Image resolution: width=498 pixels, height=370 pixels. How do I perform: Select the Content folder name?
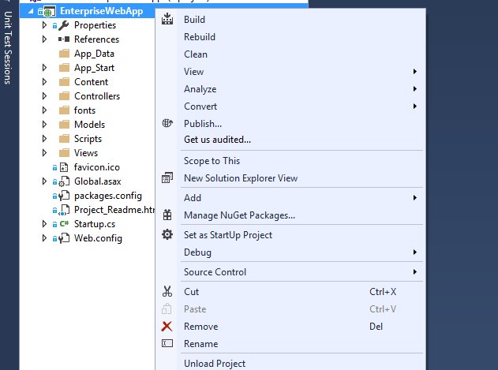point(91,82)
